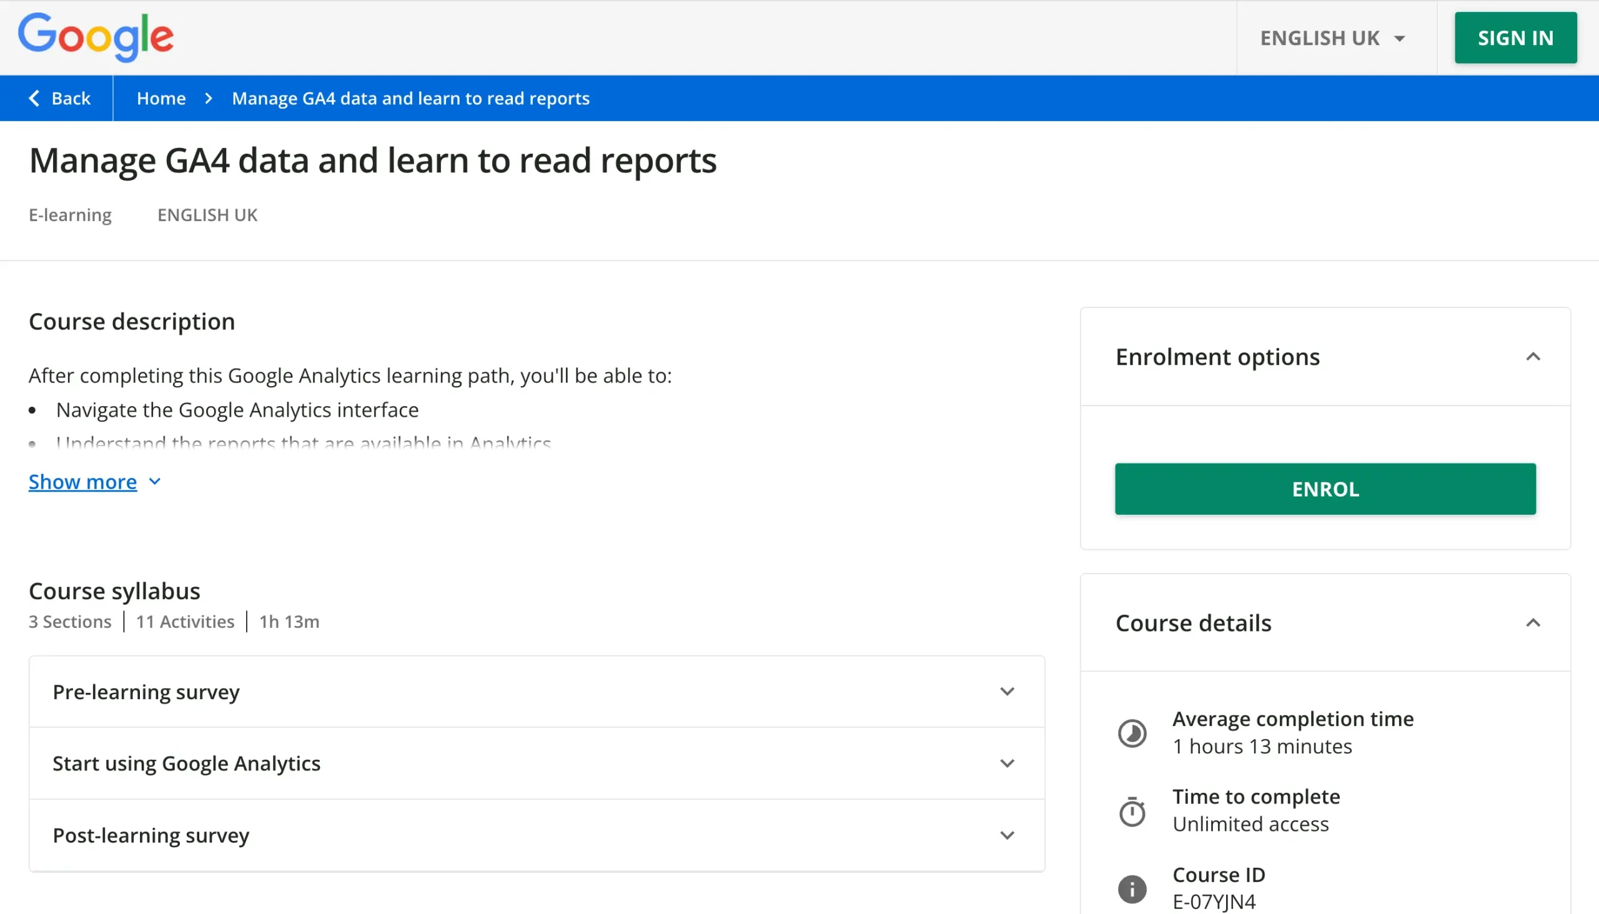Click the Google logo

pos(96,37)
